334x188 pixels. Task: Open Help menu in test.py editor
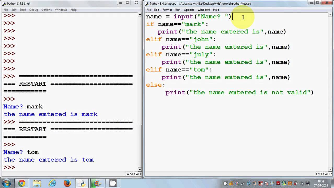click(x=216, y=10)
